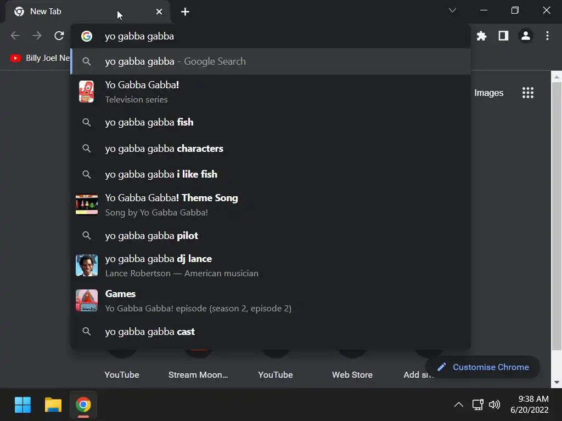Click the DJ Lance portrait thumbnail
This screenshot has width=562, height=421.
tap(86, 265)
